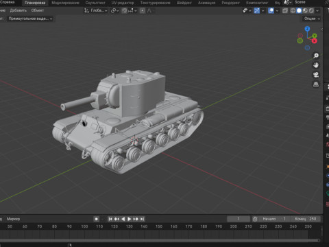Select the tank model in the viewport
Viewport: 329px width, 247px height.
point(128,121)
